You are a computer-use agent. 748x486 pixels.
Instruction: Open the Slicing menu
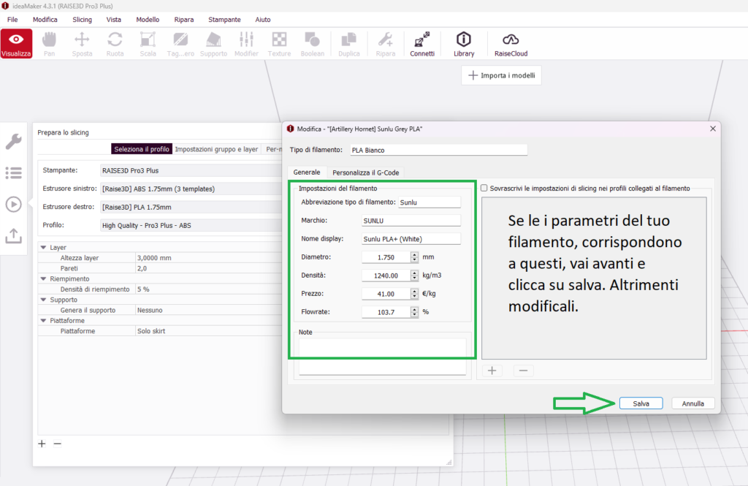coord(82,20)
